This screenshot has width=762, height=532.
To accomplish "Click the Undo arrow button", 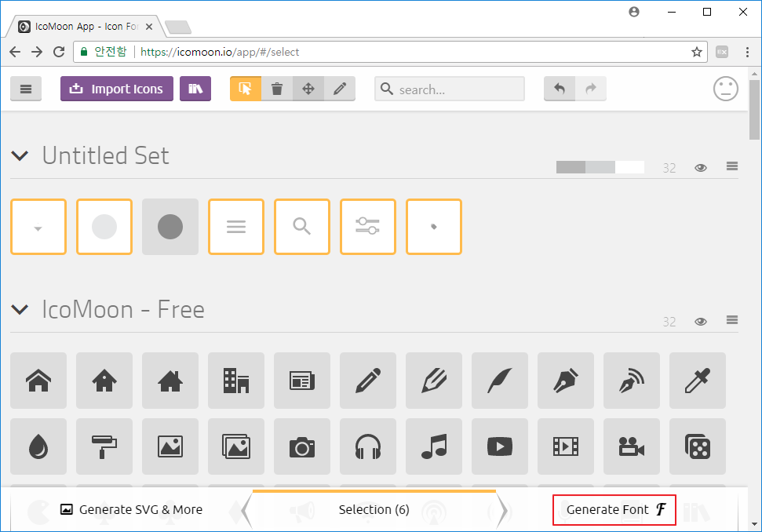I will [560, 89].
